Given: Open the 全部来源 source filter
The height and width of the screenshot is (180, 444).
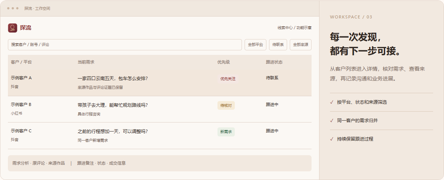Looking at the screenshot, I should pos(300,45).
